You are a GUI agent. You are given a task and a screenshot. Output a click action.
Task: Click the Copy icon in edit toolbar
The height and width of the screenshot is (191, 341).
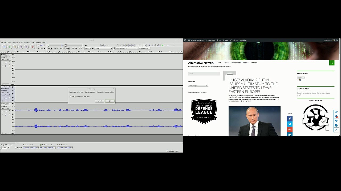click(x=124, y=45)
